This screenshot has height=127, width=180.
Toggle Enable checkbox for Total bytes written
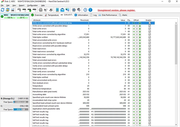pos(149,37)
